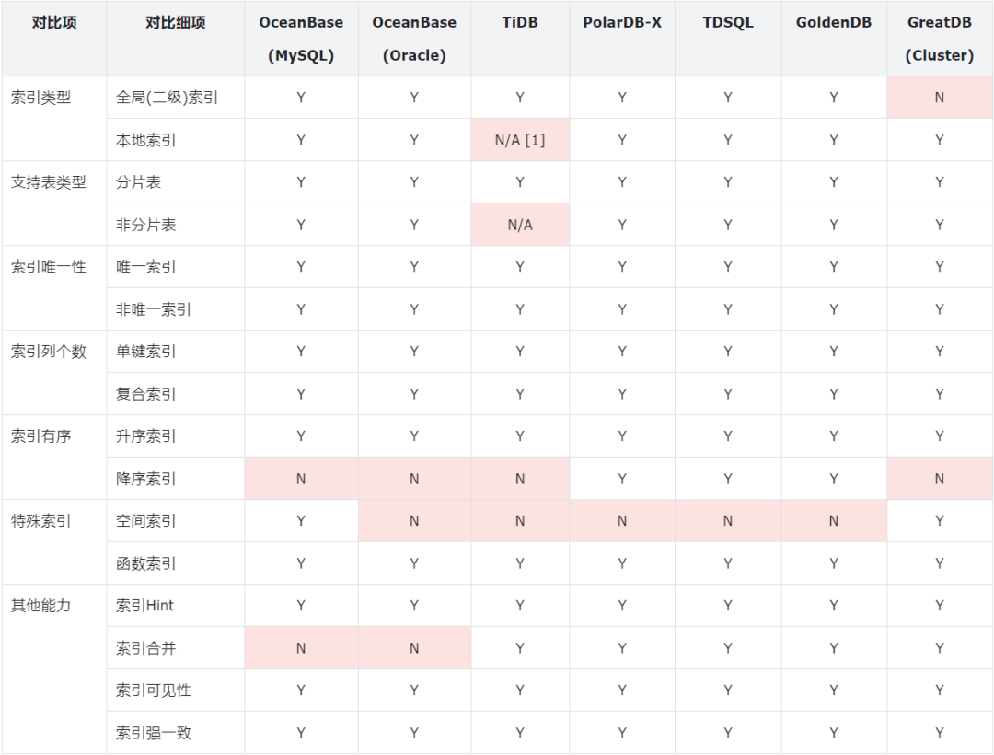
Task: Select GreatDB's N cell for 全局(二级)索引
Action: pos(940,98)
